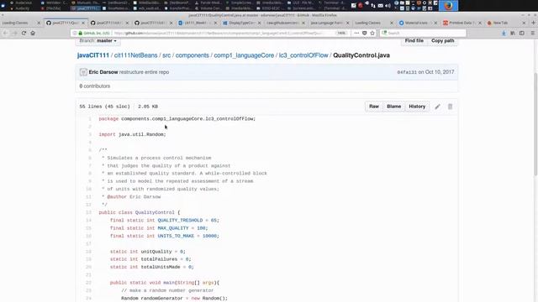Click the red recording tray icon

pyautogui.click(x=361, y=6)
